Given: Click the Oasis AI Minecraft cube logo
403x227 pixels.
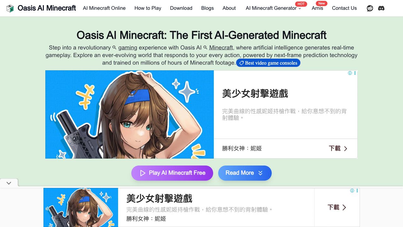Looking at the screenshot, I should click(10, 8).
